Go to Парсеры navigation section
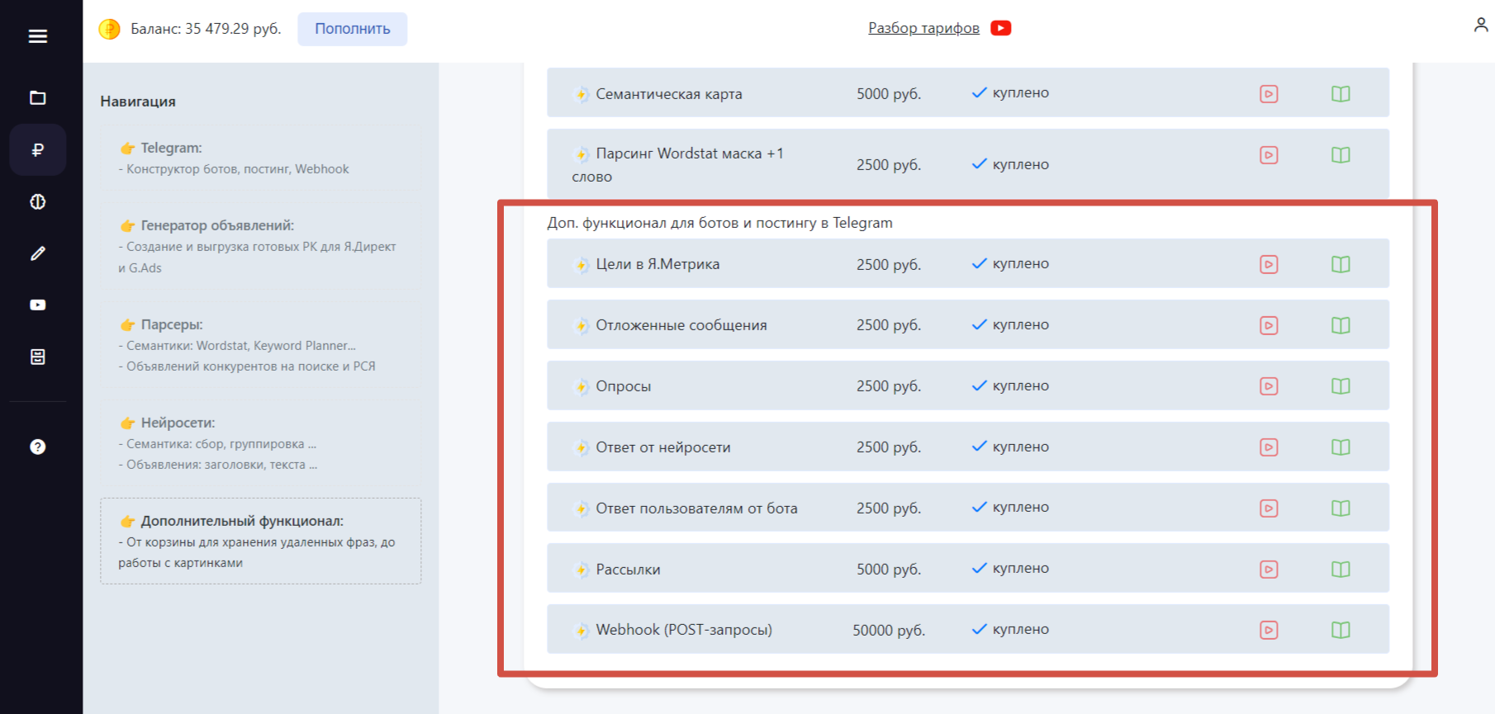The height and width of the screenshot is (714, 1495). tap(261, 345)
